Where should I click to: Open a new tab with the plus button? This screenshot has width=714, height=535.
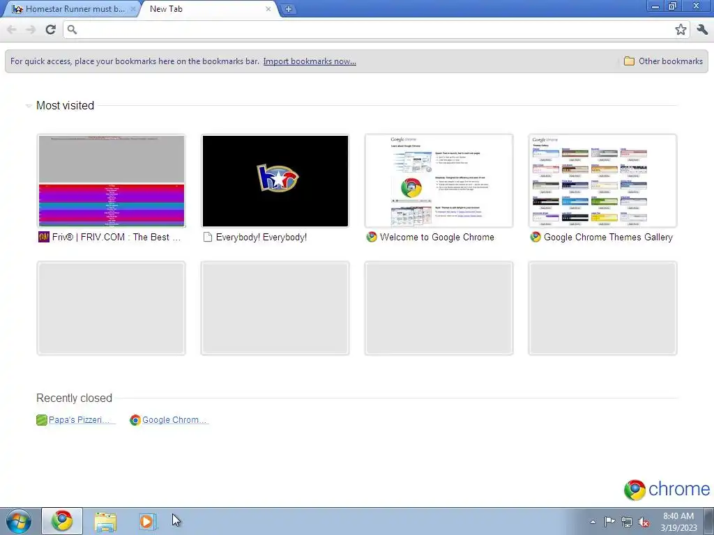(288, 9)
